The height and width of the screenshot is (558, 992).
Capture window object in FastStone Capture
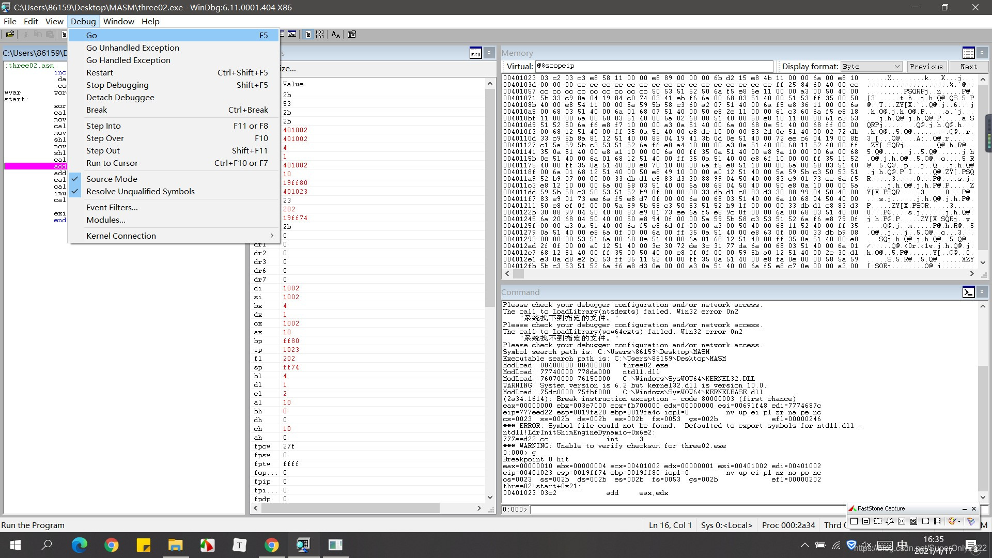866,521
